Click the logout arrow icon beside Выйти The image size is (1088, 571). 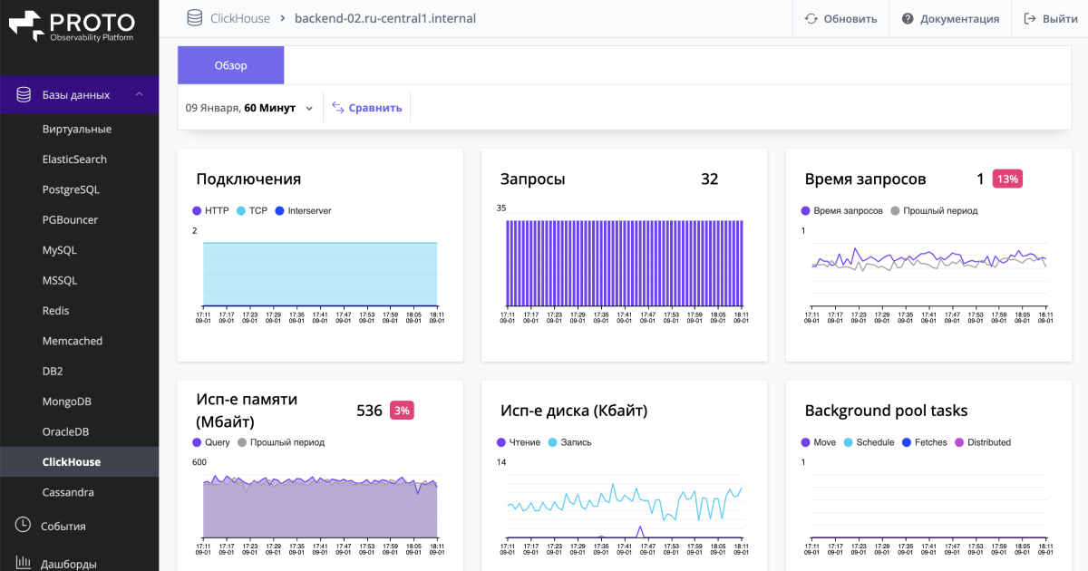coord(1030,18)
